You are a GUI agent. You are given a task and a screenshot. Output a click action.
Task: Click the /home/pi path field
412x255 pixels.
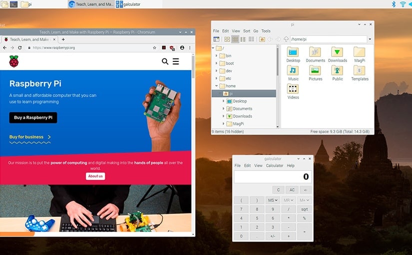pos(329,39)
